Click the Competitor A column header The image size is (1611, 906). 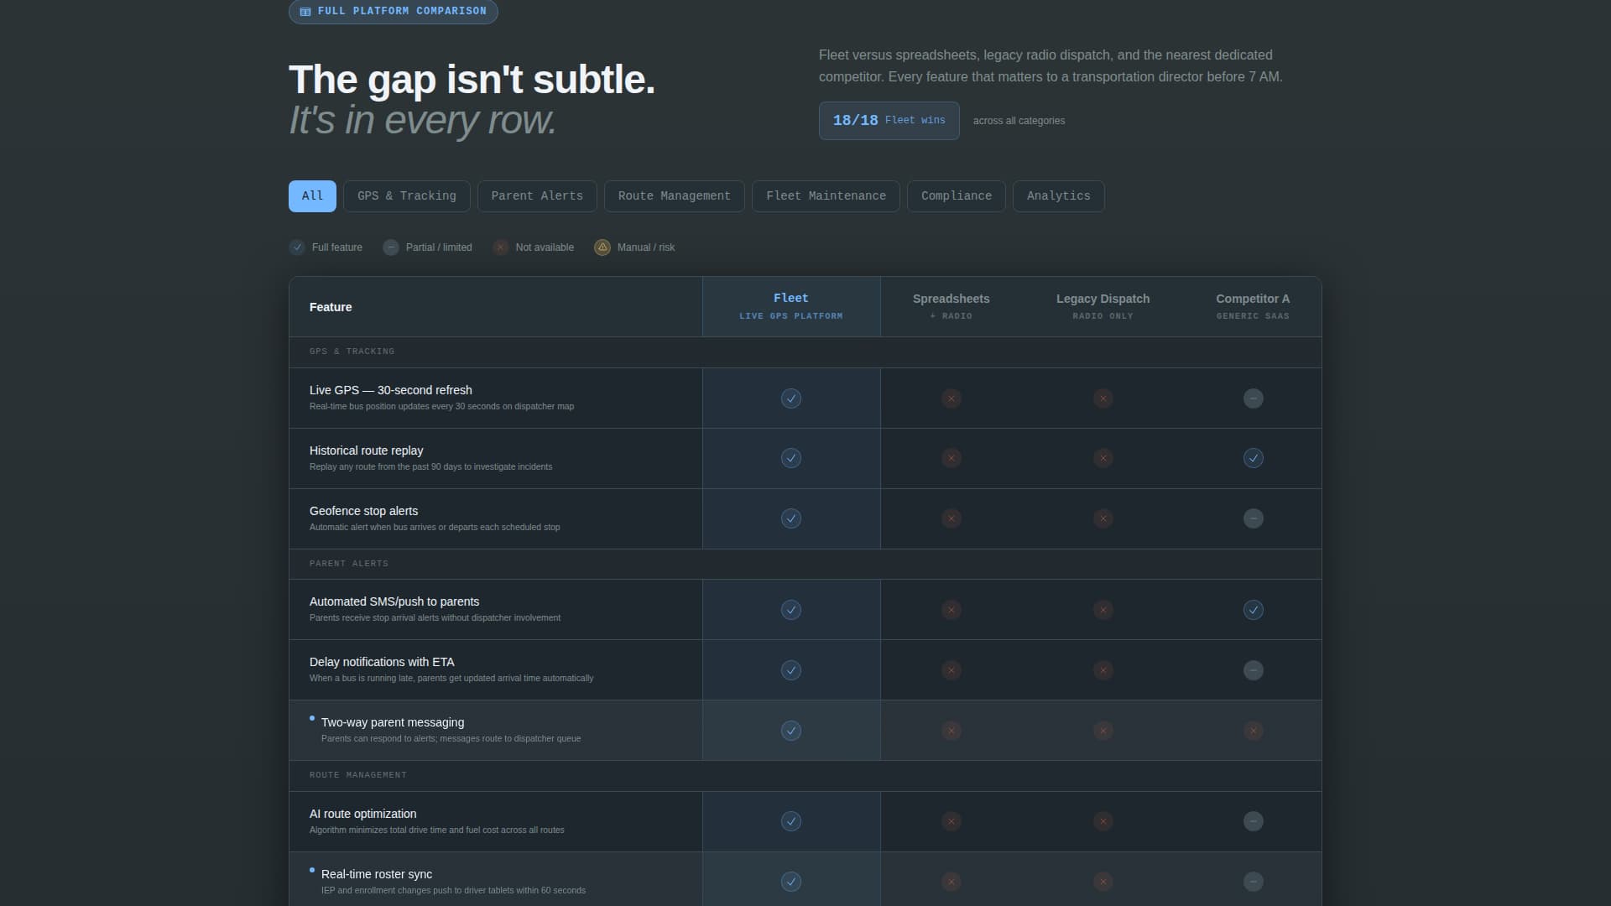coord(1253,307)
